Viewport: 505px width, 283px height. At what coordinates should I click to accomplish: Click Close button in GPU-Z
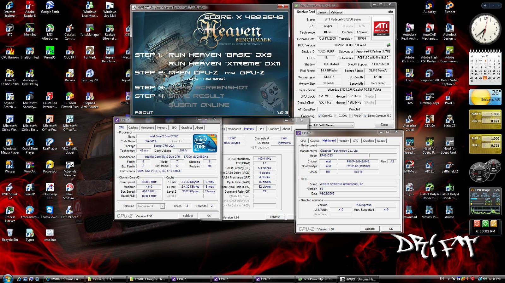[x=384, y=125]
